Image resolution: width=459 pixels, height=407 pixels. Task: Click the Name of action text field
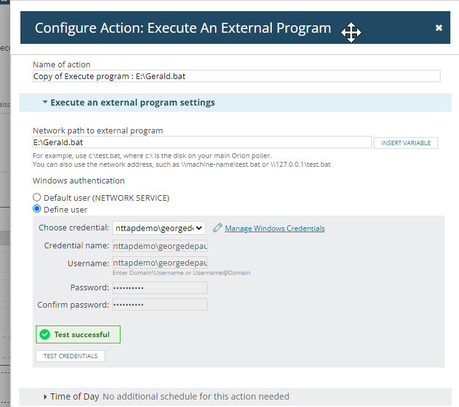(236, 76)
